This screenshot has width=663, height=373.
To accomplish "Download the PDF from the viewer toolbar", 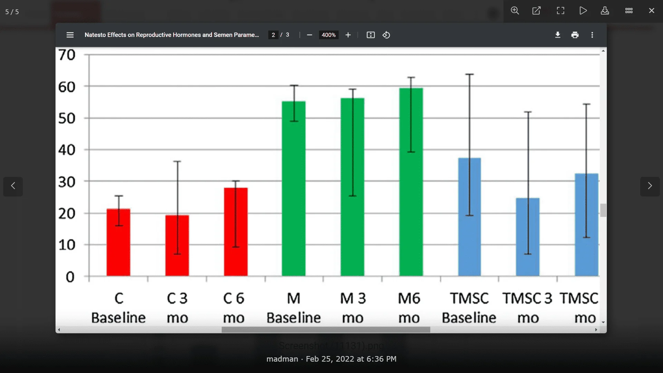I will 558,35.
